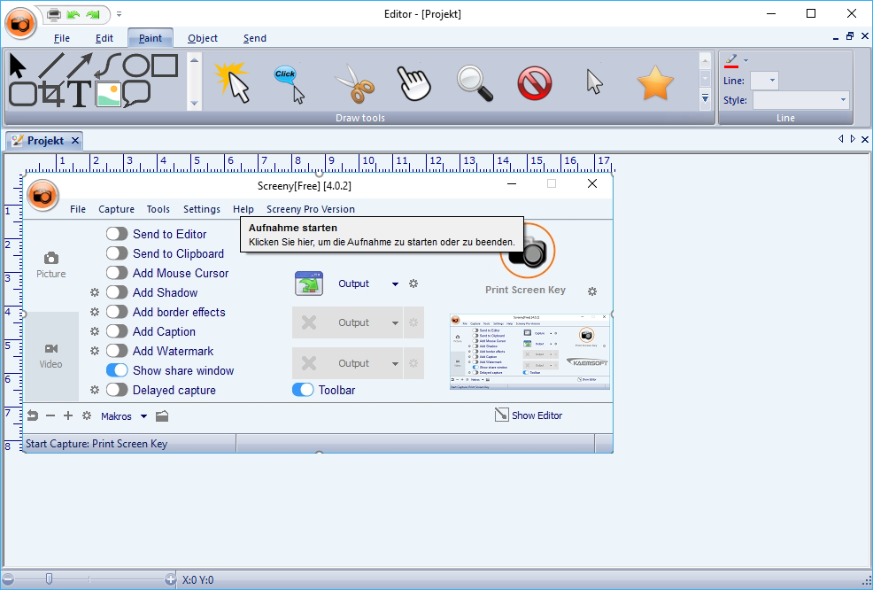The image size is (873, 590).
Task: Select the Text tool
Action: pos(80,95)
